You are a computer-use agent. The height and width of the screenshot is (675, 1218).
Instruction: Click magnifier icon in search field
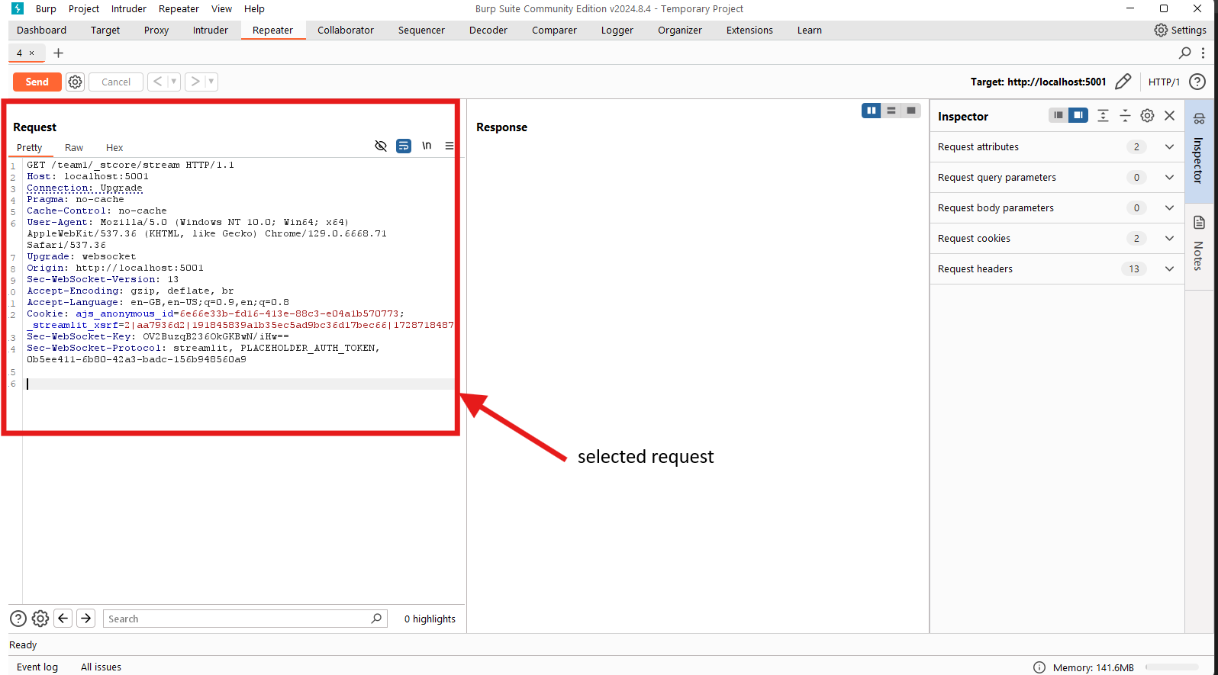click(376, 619)
